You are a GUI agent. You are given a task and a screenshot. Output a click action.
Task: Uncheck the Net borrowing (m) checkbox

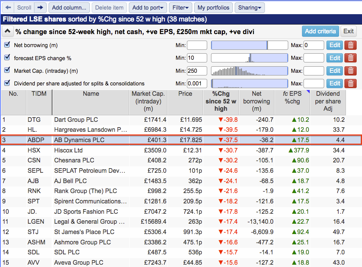pyautogui.click(x=7, y=44)
